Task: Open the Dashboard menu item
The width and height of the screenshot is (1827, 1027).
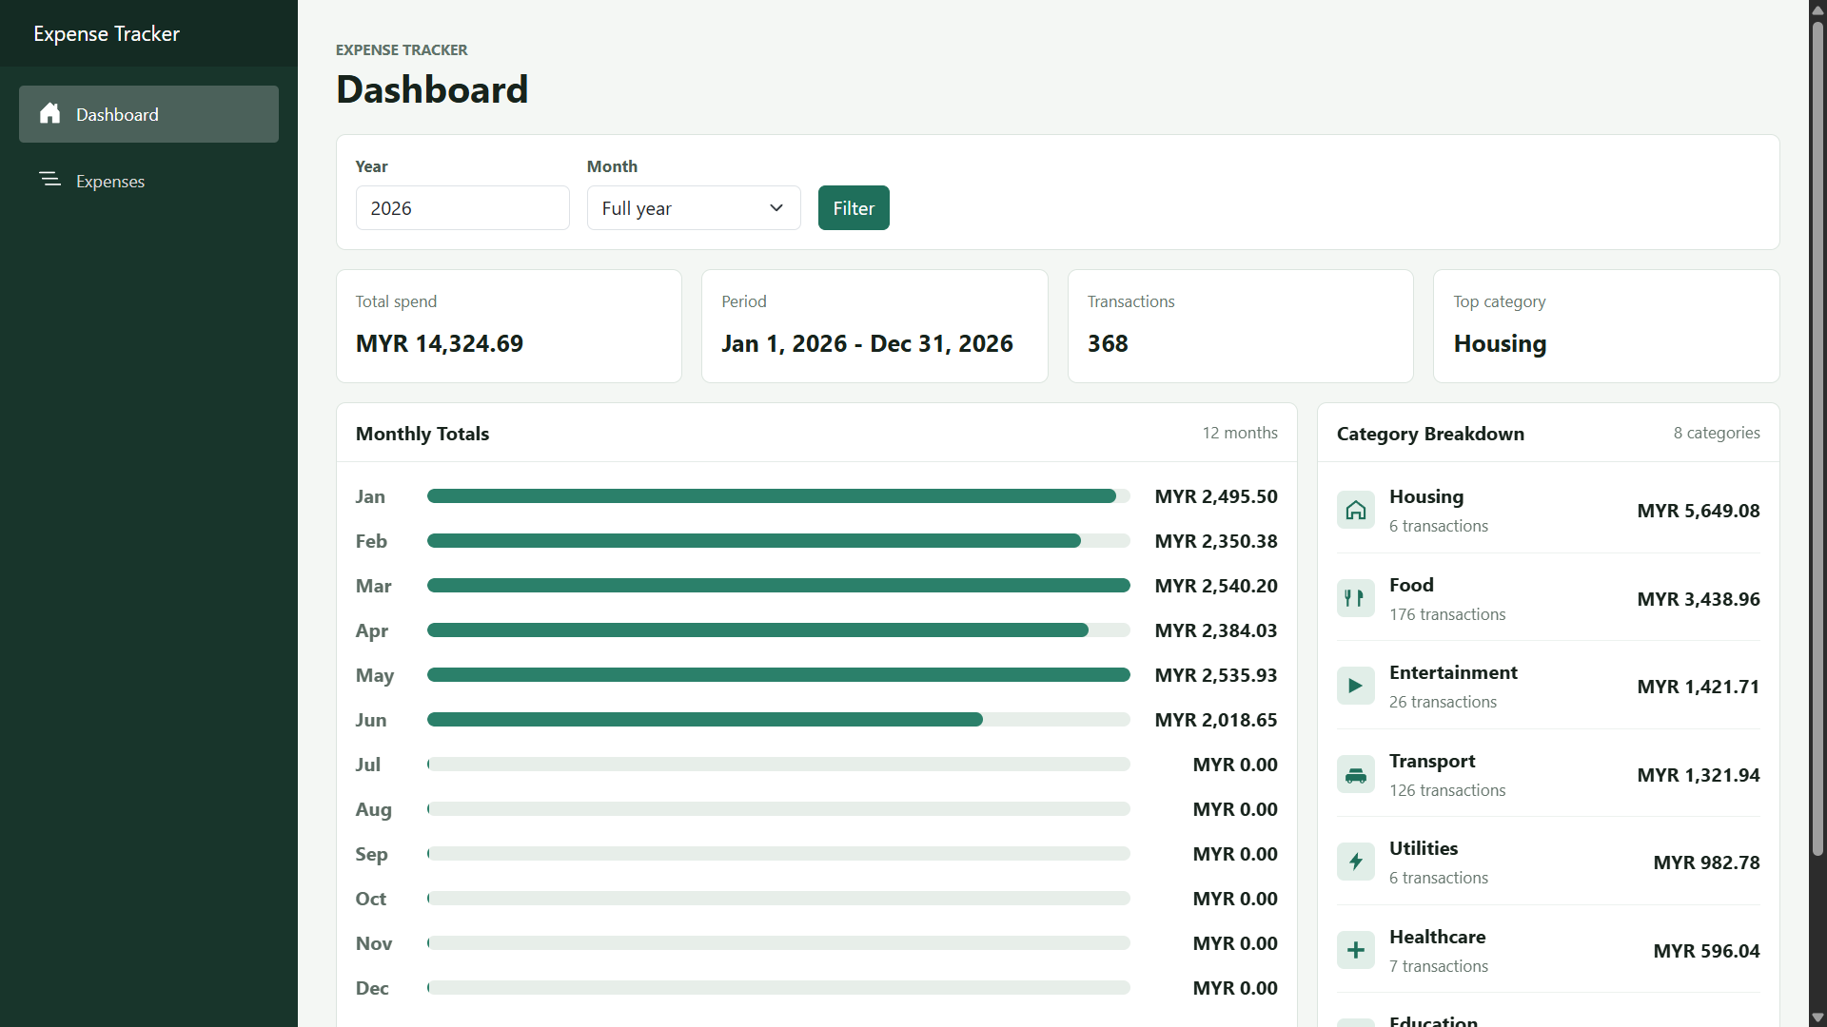Action: coord(148,114)
